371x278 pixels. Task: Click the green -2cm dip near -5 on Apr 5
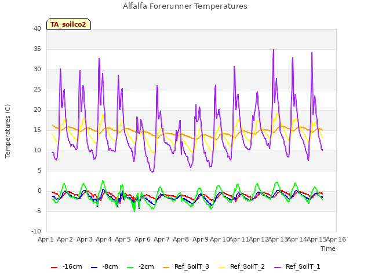134,211
